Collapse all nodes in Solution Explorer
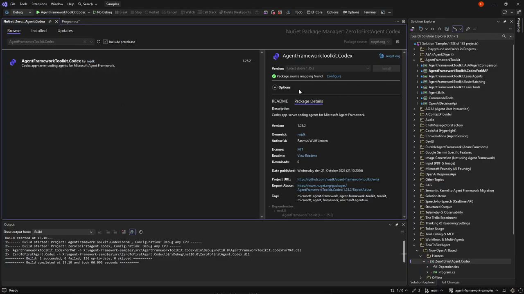 point(440,29)
